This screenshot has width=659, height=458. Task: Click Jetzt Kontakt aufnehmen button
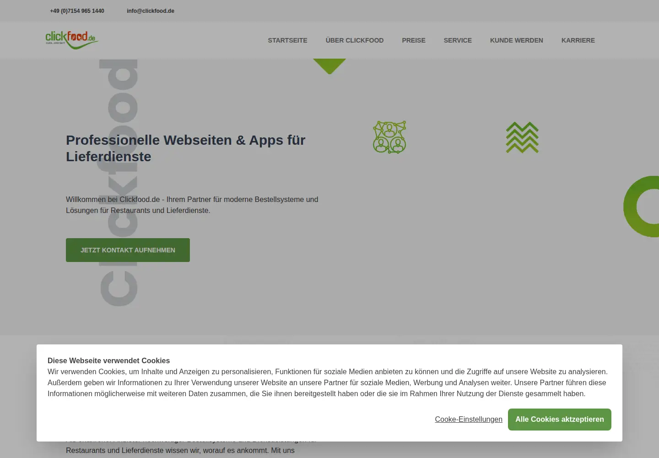(x=128, y=250)
